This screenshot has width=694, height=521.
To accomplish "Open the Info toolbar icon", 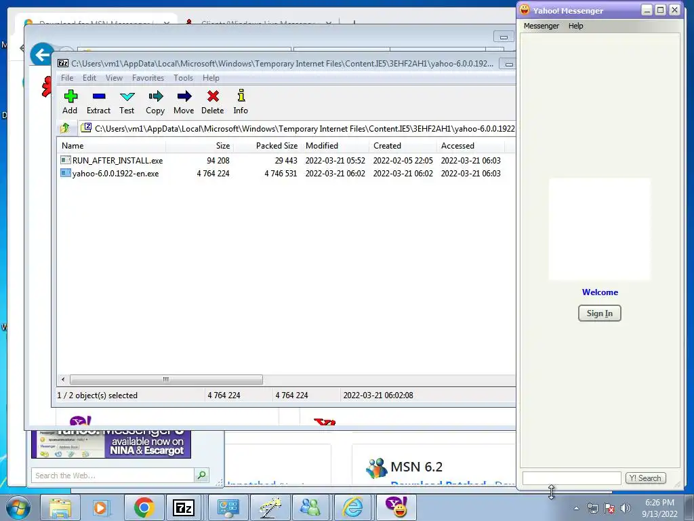I will [x=241, y=102].
